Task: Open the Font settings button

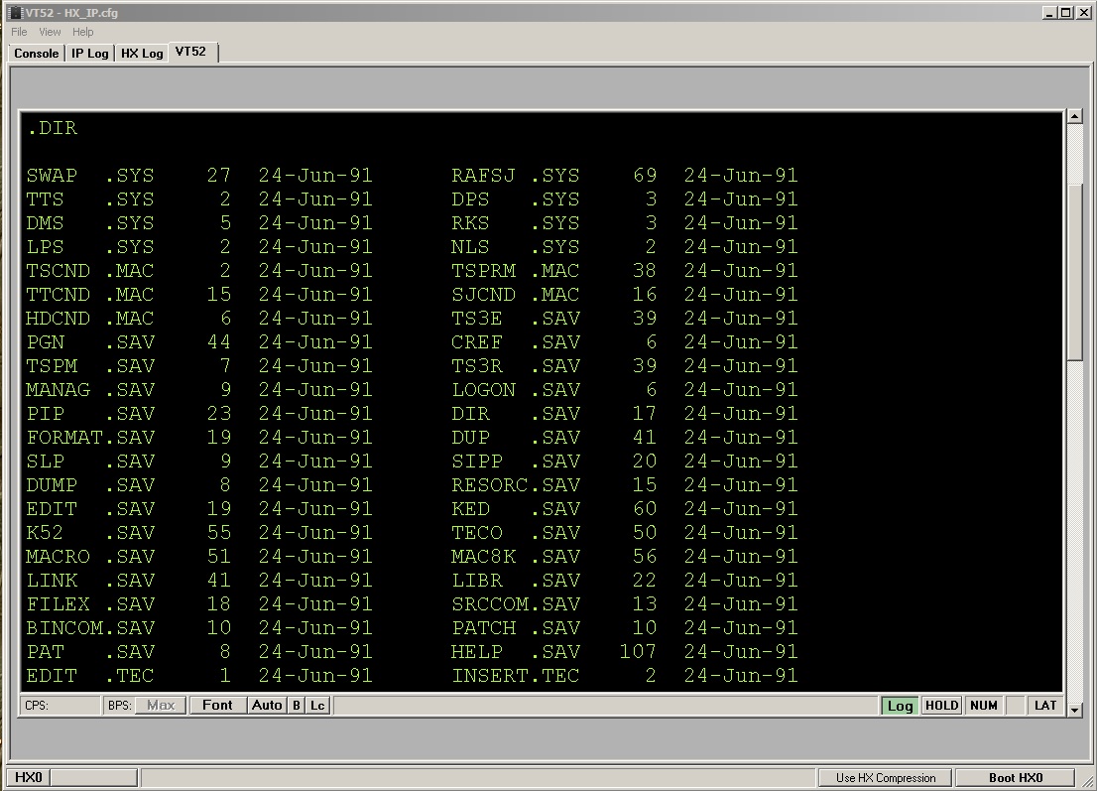Action: coord(217,706)
